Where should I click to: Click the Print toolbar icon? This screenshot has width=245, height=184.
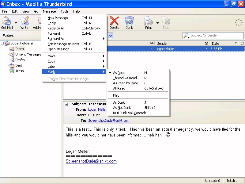pyautogui.click(x=148, y=21)
